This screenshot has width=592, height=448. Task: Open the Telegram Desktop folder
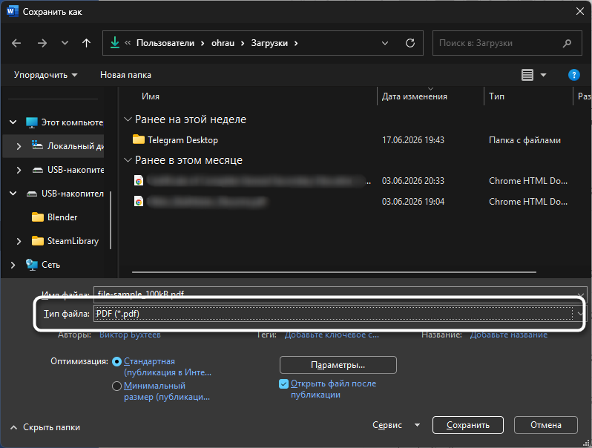pyautogui.click(x=182, y=140)
